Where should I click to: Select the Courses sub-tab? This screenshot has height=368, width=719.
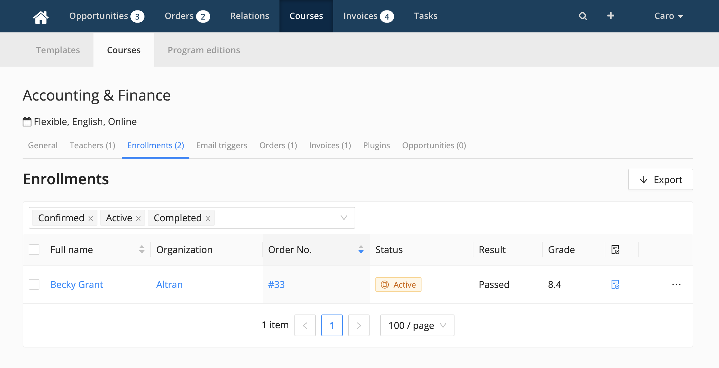[x=124, y=50]
